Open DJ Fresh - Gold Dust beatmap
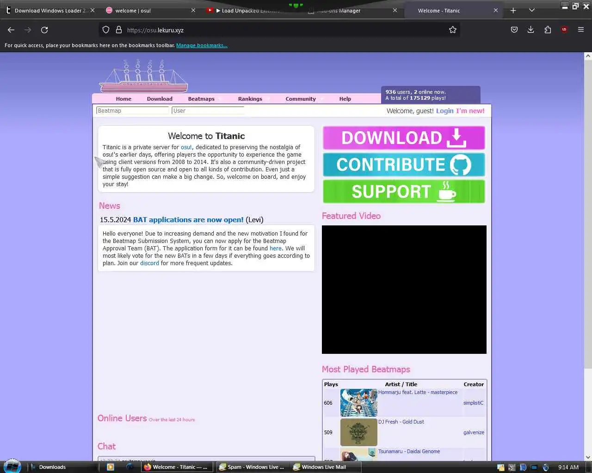 [401, 422]
